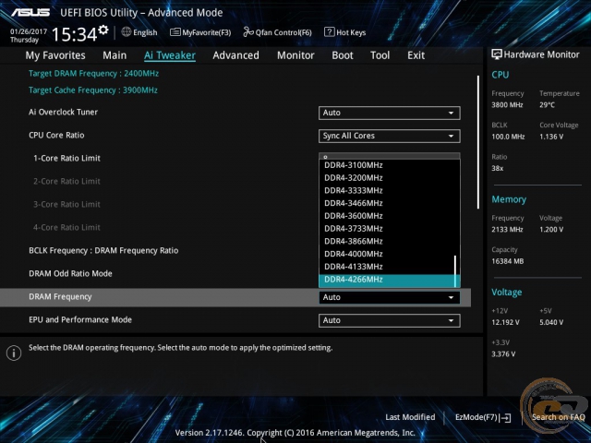Select the 2-Core Ratio Limit row
The image size is (591, 443).
pos(66,181)
